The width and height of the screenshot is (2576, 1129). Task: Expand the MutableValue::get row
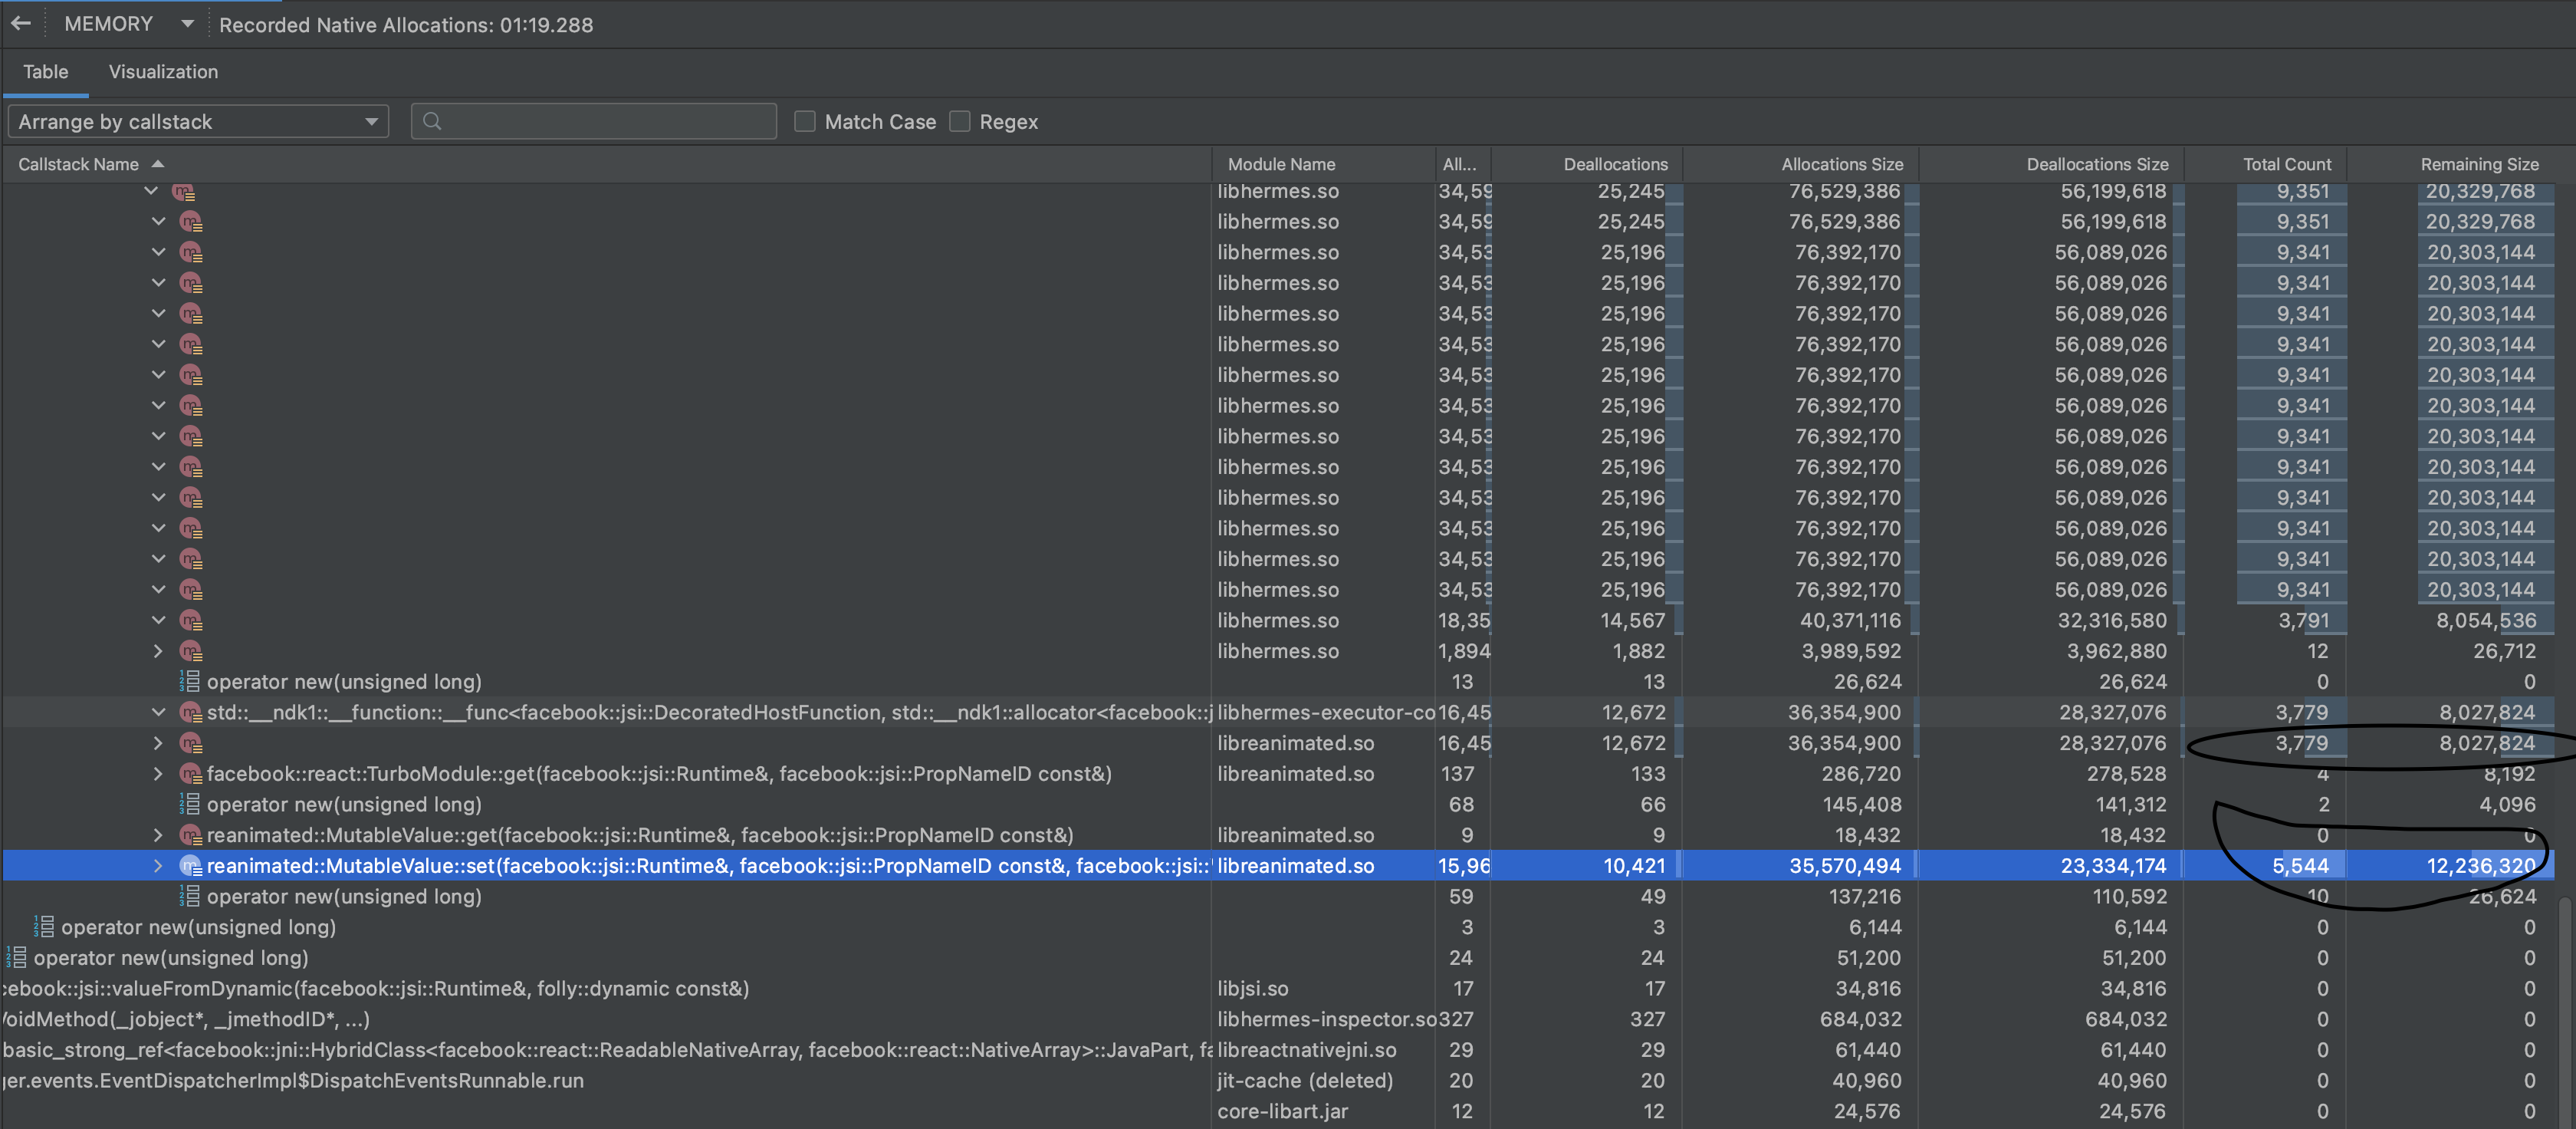pyautogui.click(x=158, y=835)
